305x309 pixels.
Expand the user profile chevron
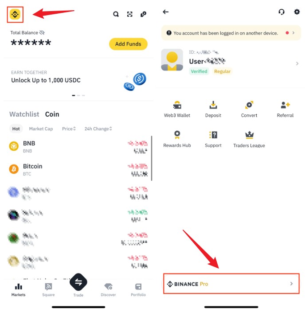click(297, 63)
